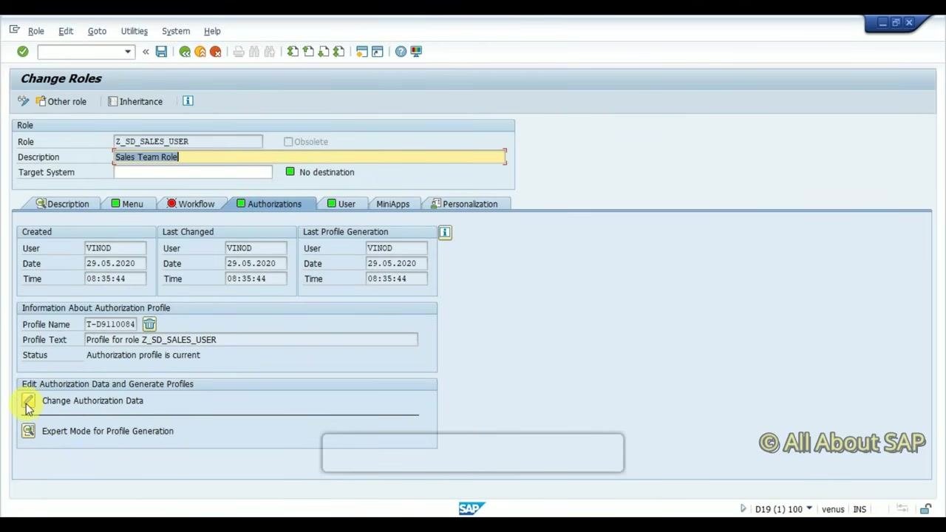Click the Next Page icon
Screen dimensions: 946x532
click(323, 52)
